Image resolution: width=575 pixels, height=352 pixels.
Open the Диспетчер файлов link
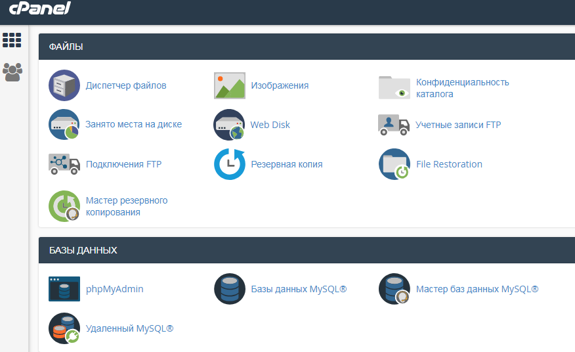[x=126, y=85]
